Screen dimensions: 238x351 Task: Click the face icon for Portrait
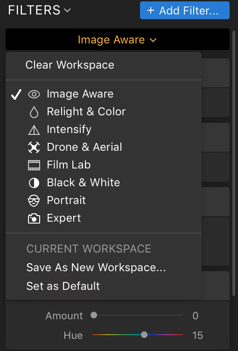point(34,201)
